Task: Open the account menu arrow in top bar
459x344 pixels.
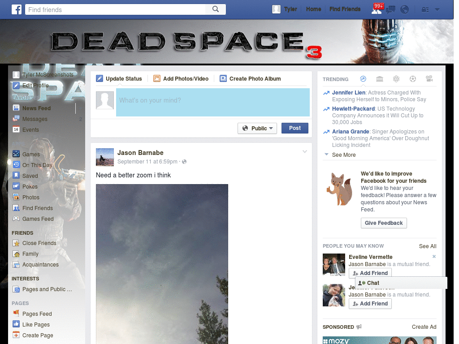Action: (x=437, y=10)
